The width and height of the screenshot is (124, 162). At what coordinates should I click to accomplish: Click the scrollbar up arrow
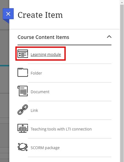pos(122,2)
